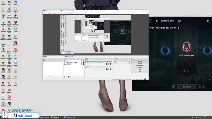
Task: Open the File menu in OBS
Action: pos(45,13)
